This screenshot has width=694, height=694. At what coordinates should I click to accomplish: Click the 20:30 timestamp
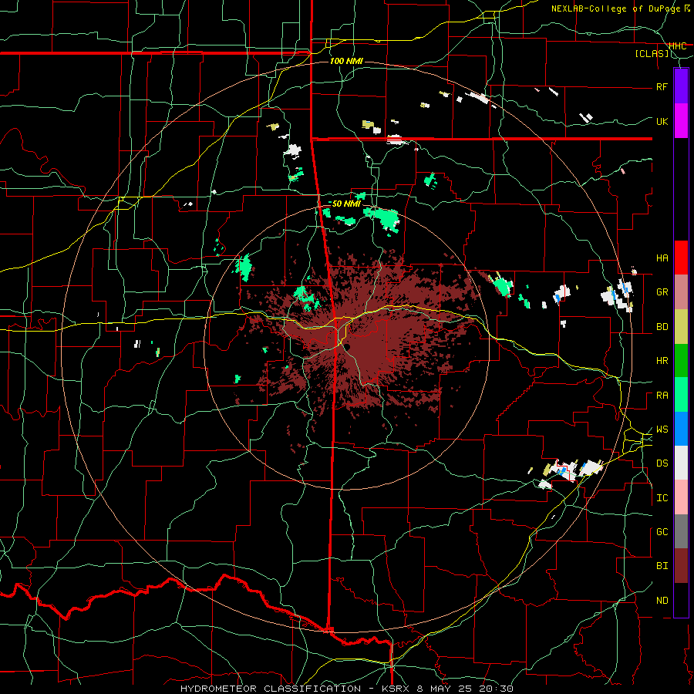[494, 689]
